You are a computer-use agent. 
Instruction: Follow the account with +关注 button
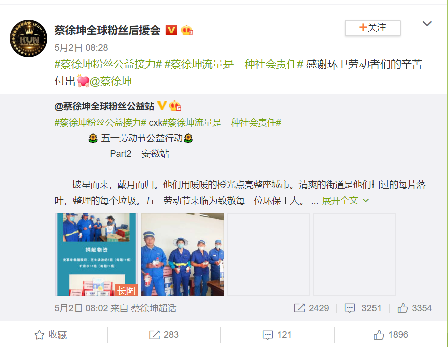tap(372, 28)
